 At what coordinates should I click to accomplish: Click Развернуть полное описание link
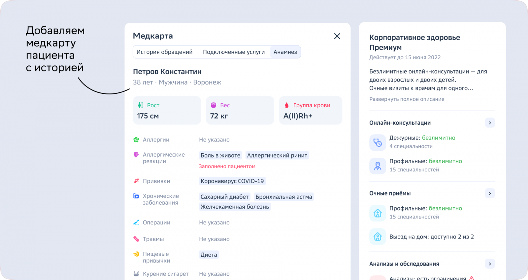(x=407, y=99)
